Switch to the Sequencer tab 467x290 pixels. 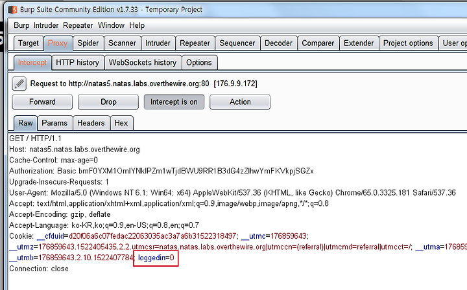point(237,43)
